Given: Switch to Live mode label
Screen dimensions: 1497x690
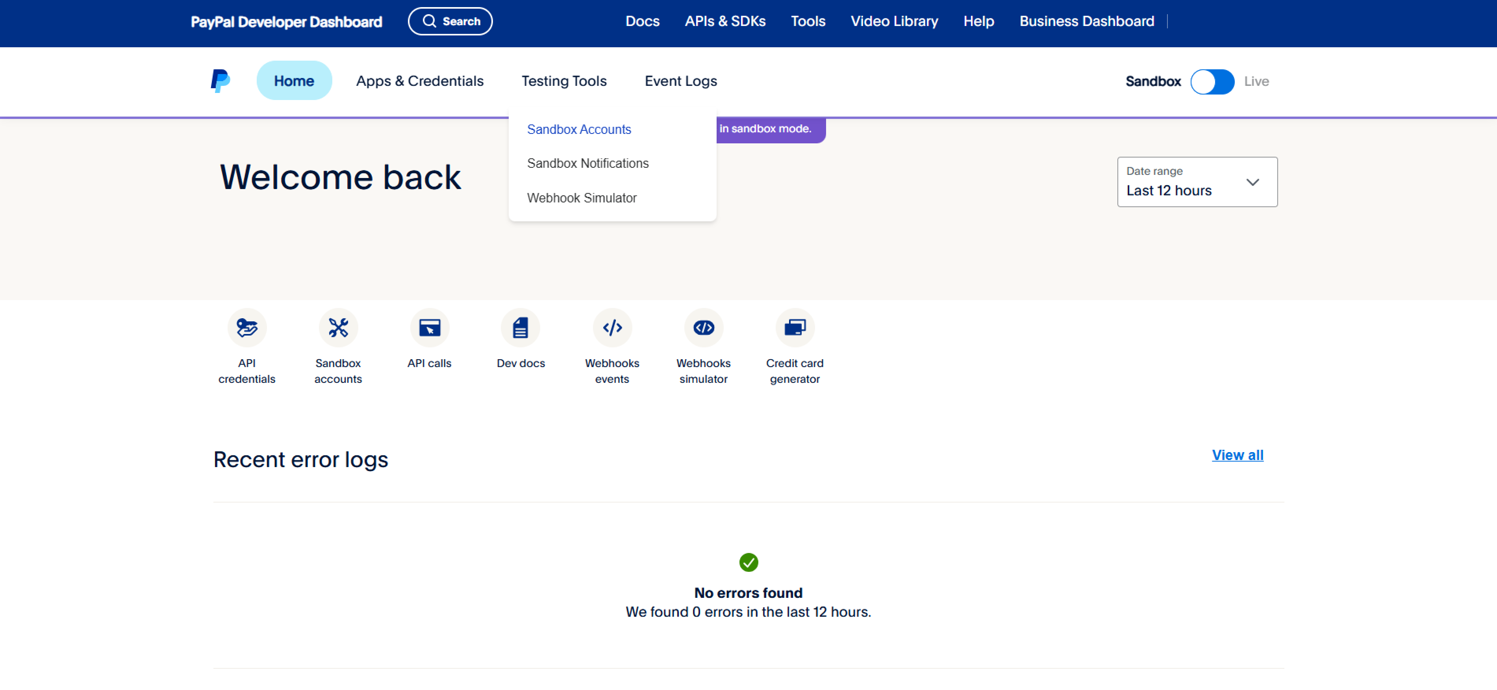Looking at the screenshot, I should pos(1256,82).
